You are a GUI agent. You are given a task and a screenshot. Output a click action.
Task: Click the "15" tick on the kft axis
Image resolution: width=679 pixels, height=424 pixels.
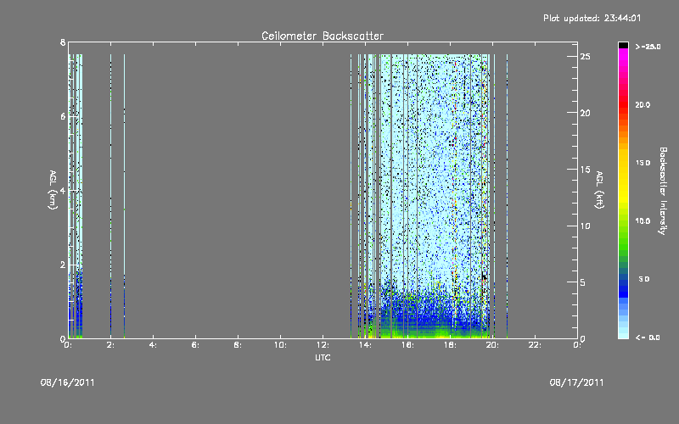585,170
